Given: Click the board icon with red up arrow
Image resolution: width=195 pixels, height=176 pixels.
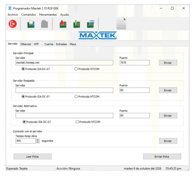Looking at the screenshot, I should tap(63, 24).
